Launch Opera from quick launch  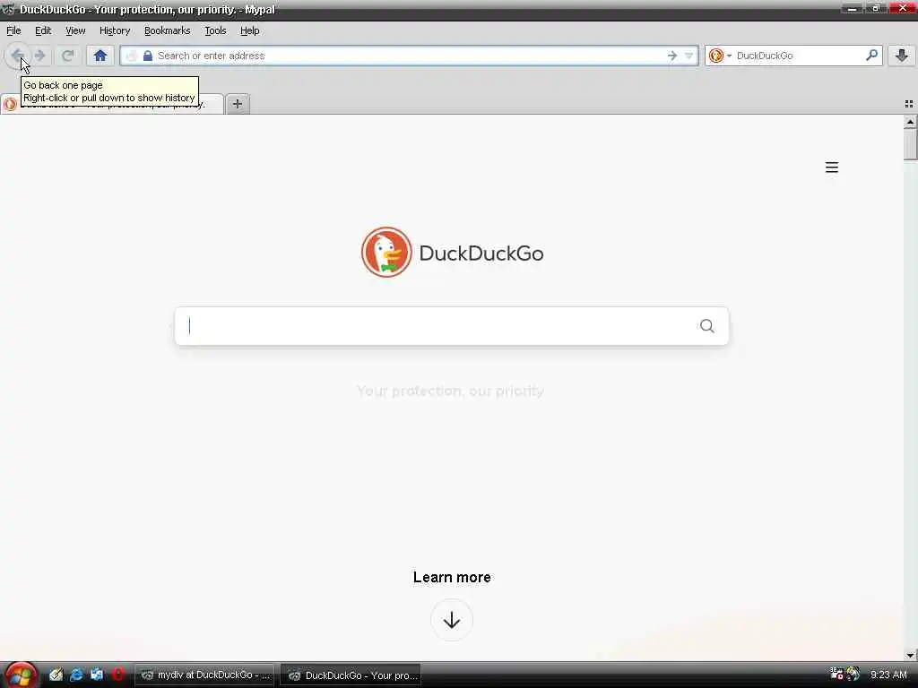pyautogui.click(x=117, y=675)
